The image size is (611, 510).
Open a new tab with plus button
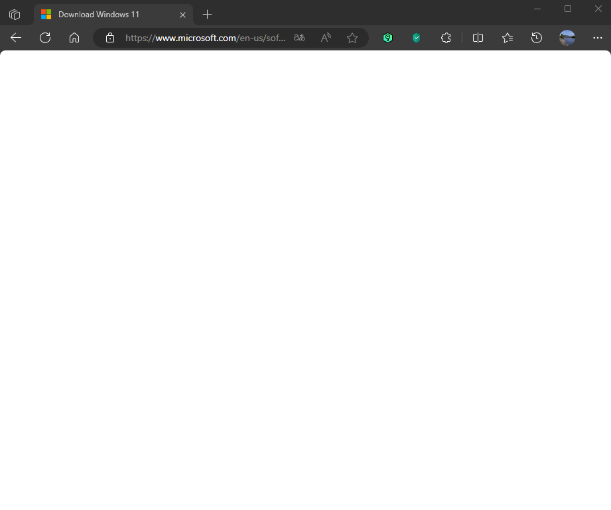click(x=207, y=15)
